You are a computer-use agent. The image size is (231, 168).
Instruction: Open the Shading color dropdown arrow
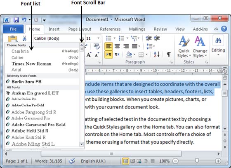(x=134, y=54)
